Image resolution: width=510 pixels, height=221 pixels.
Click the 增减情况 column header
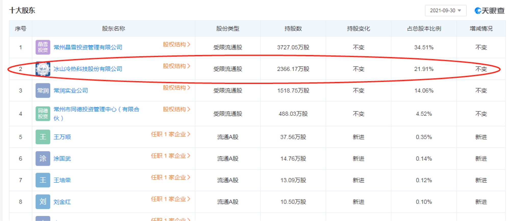coord(481,29)
